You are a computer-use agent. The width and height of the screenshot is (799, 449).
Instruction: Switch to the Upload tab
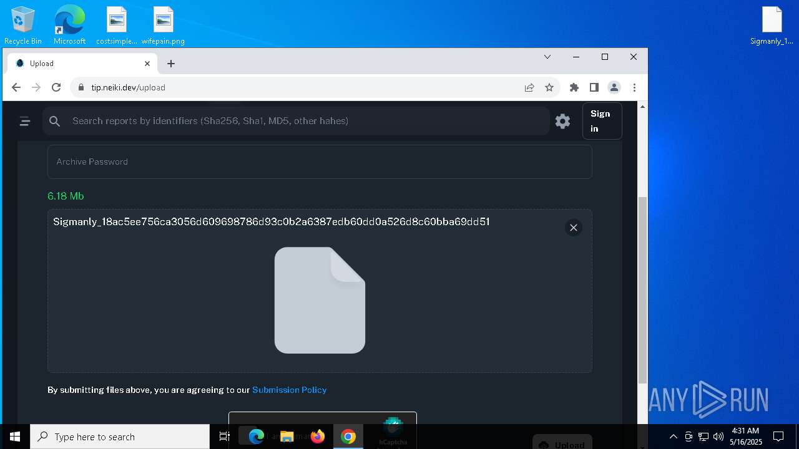pos(83,64)
